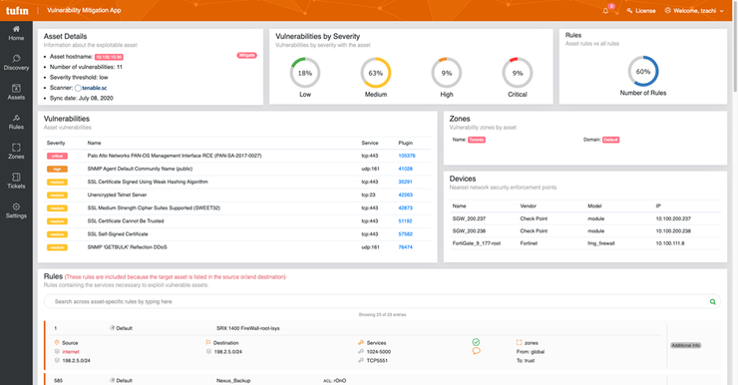
Task: Click Nexus_Backup in rule 585
Action: point(233,381)
